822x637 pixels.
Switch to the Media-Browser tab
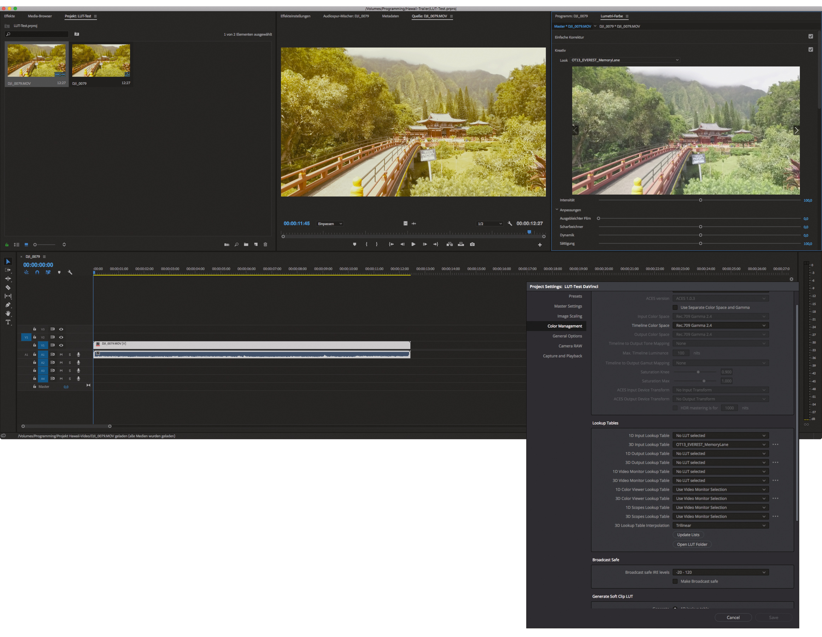click(40, 16)
